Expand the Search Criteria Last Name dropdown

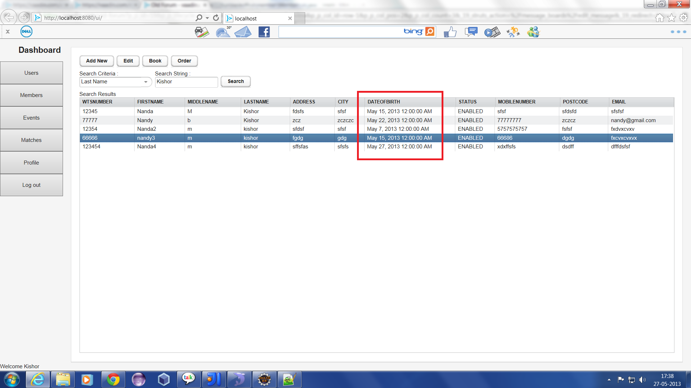tap(145, 82)
